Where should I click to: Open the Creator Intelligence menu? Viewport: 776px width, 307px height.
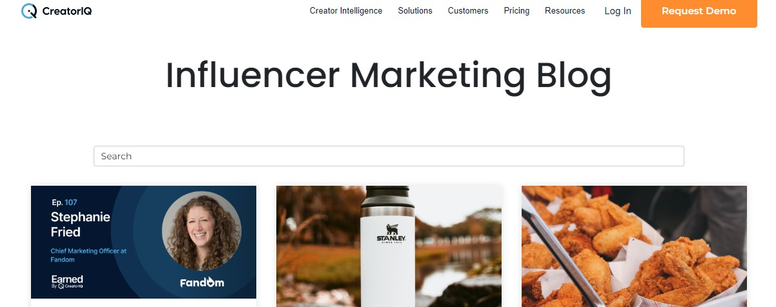(x=346, y=11)
